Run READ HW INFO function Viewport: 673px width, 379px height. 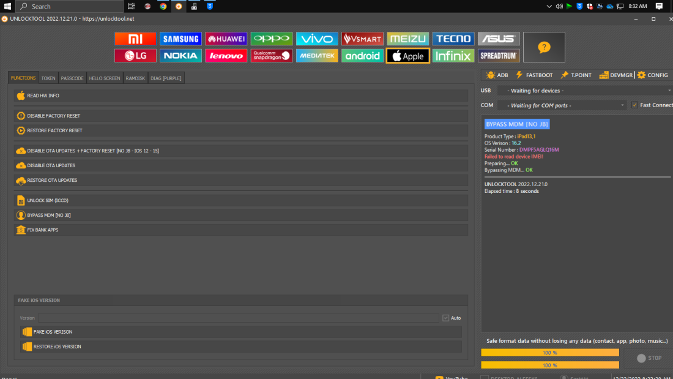[241, 96]
